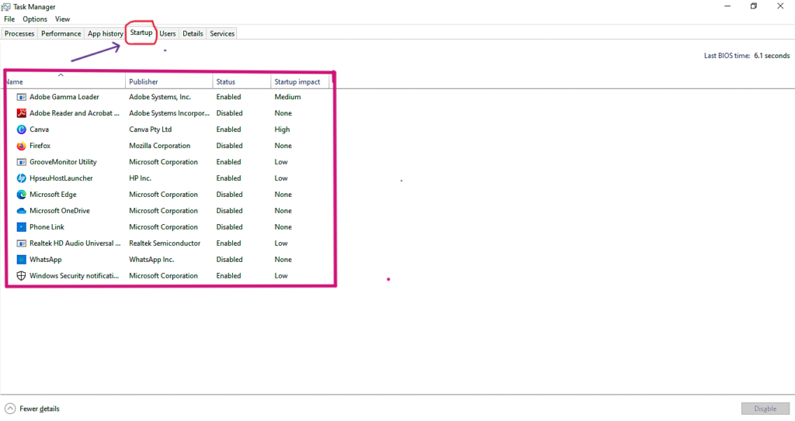Select the Microsoft OneDrive cloud icon
795x421 pixels.
(21, 211)
